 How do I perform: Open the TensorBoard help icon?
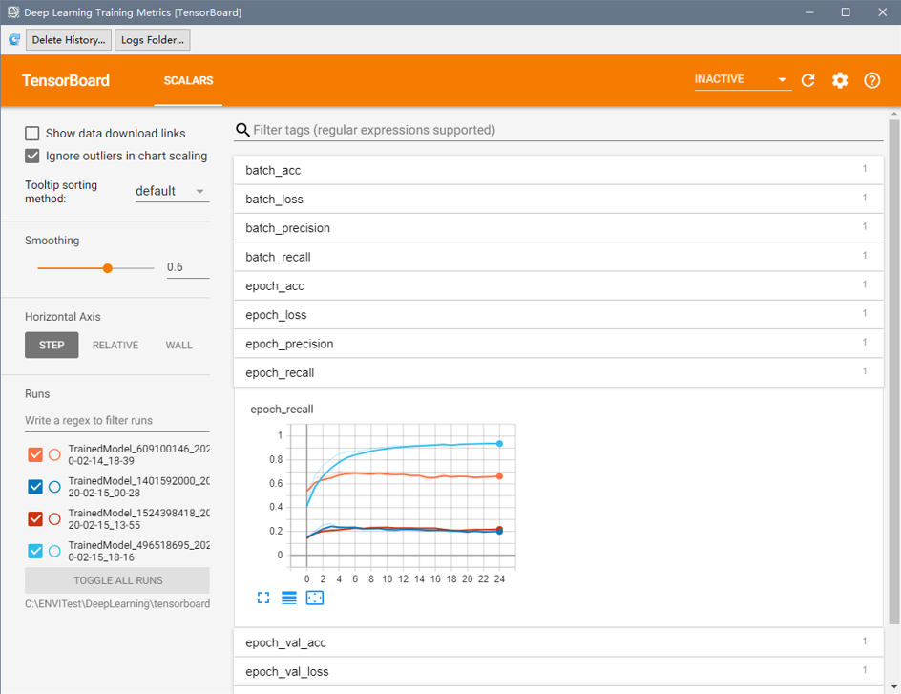tap(871, 80)
